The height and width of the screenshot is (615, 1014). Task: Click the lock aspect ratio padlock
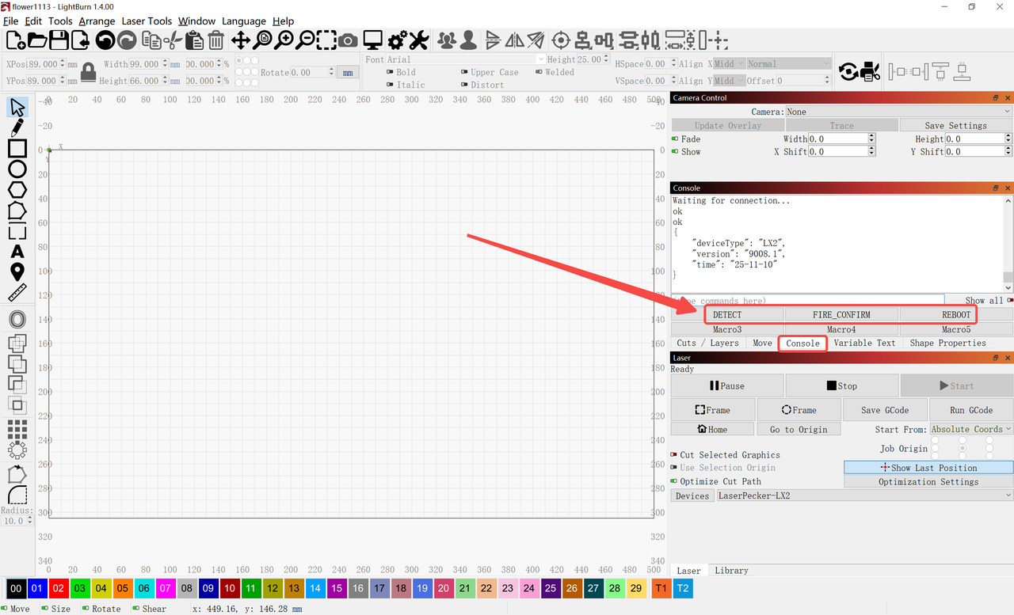(88, 72)
